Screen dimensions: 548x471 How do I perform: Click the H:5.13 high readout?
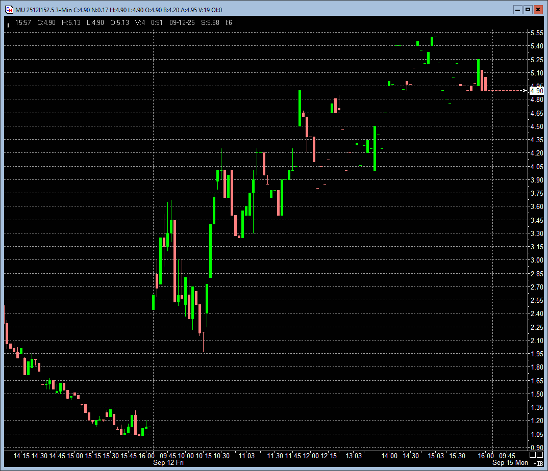pyautogui.click(x=71, y=23)
